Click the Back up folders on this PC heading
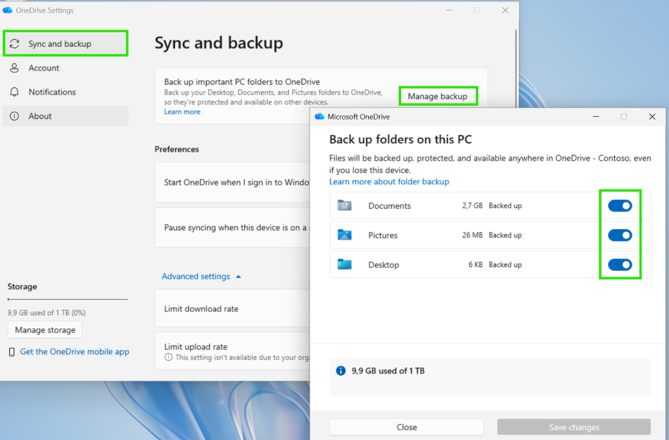 [400, 140]
